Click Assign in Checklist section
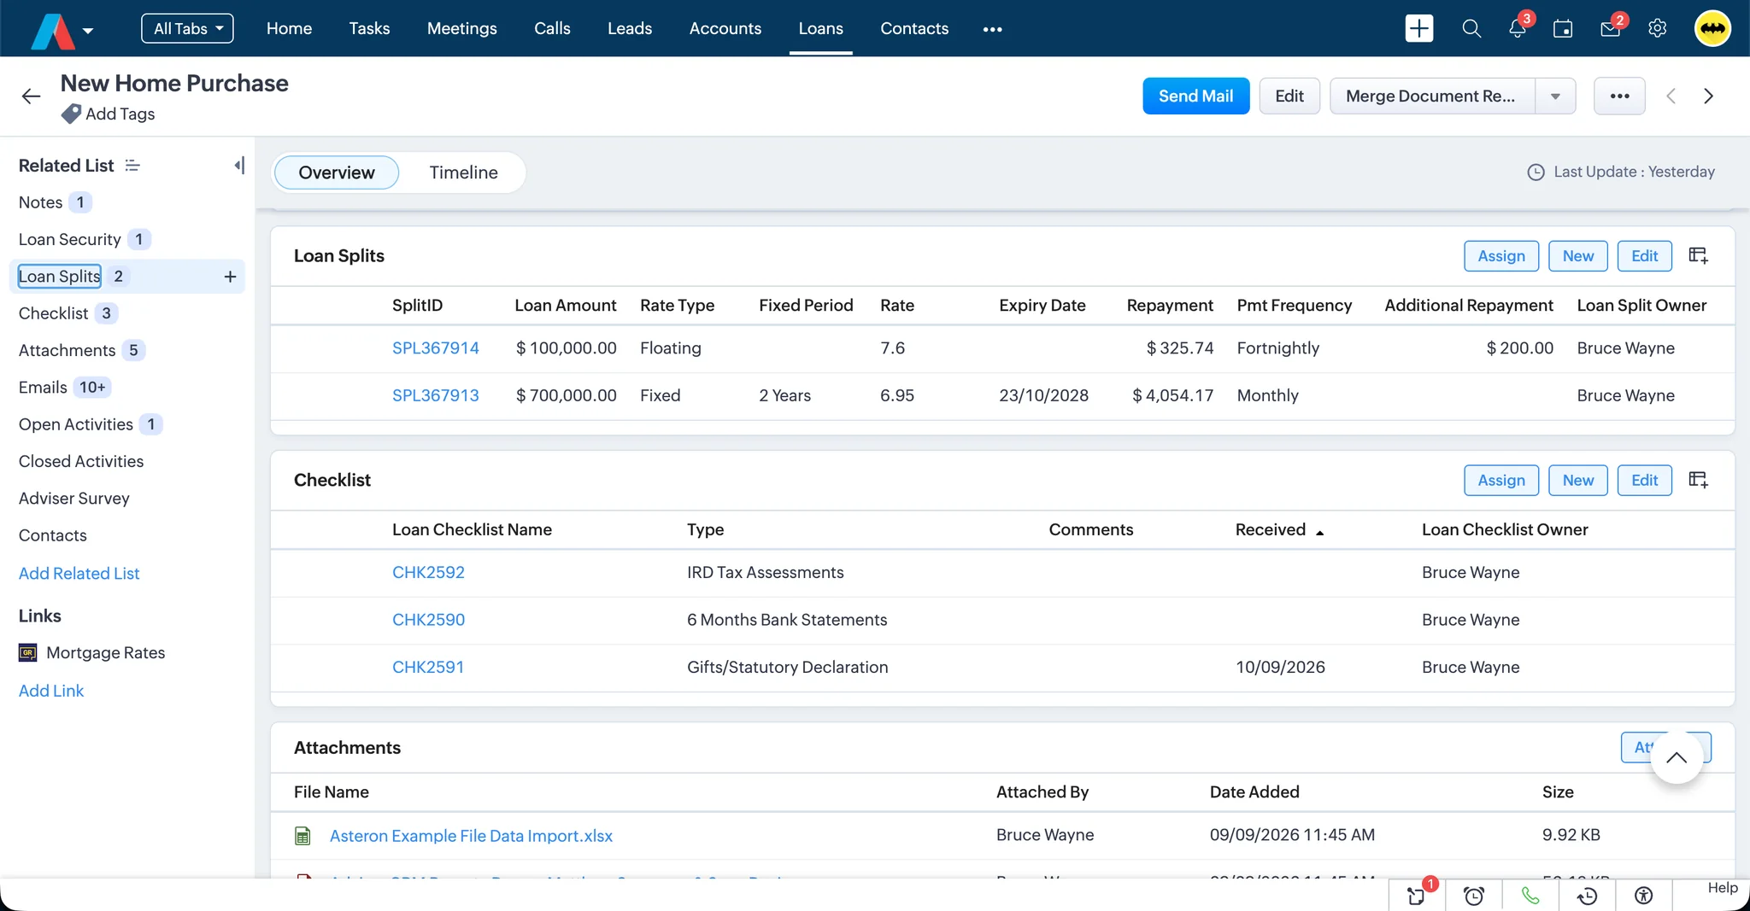The image size is (1750, 911). (x=1500, y=481)
